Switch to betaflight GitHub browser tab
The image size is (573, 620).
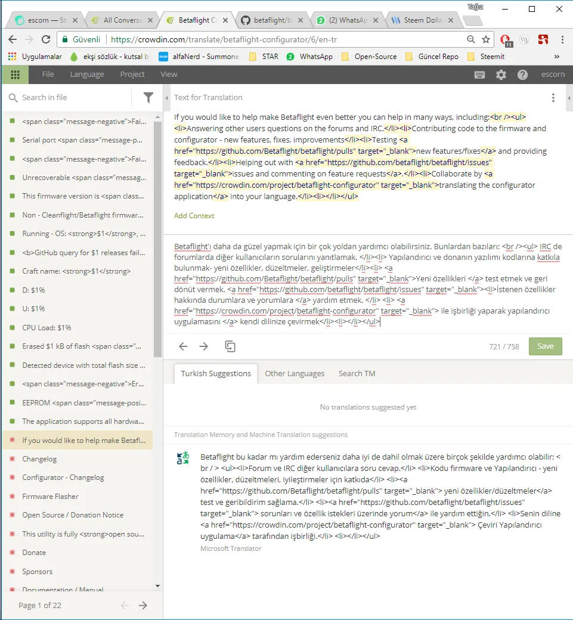(x=271, y=20)
